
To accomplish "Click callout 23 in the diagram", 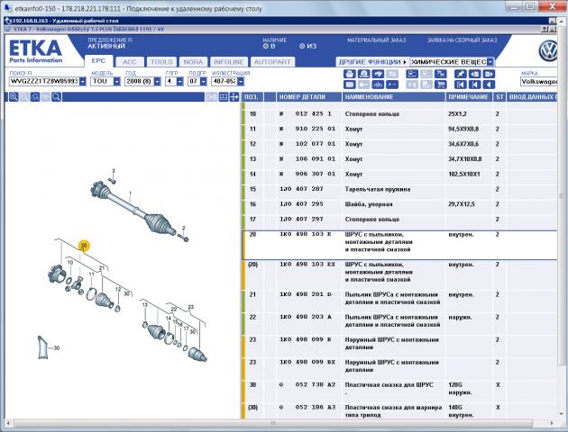I will [190, 307].
